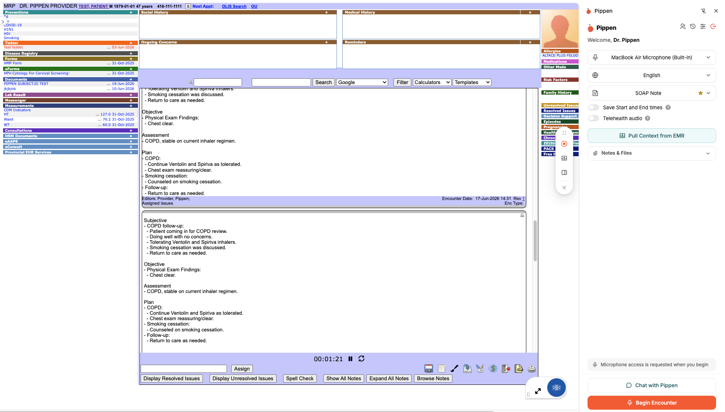Open the patients icon in Pippen header
The height and width of the screenshot is (412, 725).
click(683, 26)
